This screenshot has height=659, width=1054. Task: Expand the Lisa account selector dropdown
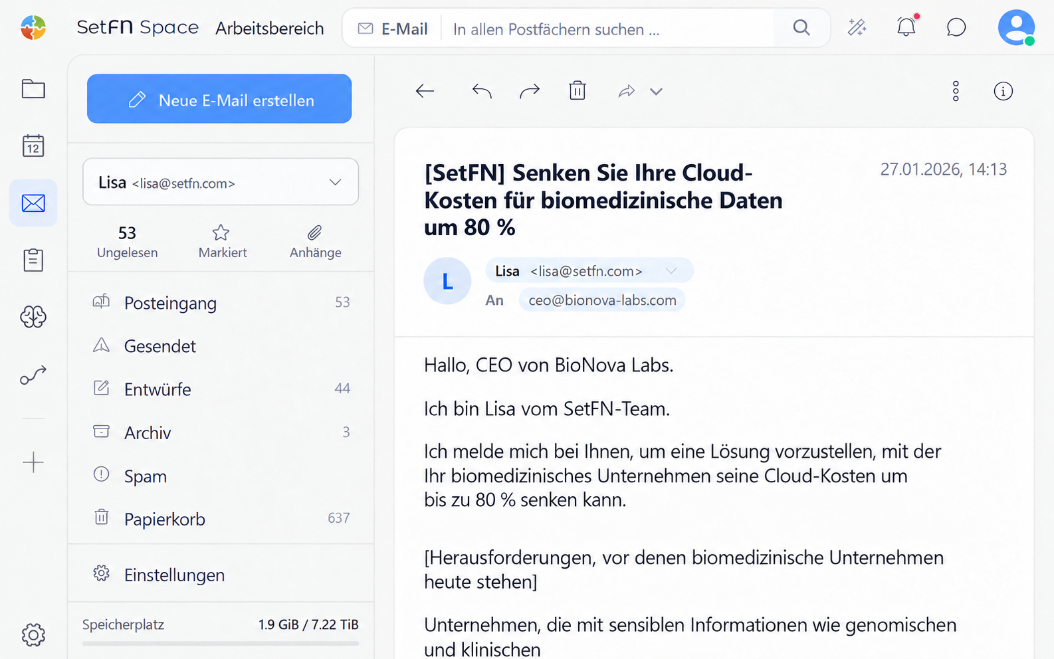click(221, 182)
